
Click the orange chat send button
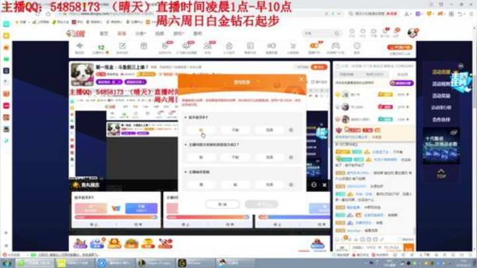[x=409, y=247]
